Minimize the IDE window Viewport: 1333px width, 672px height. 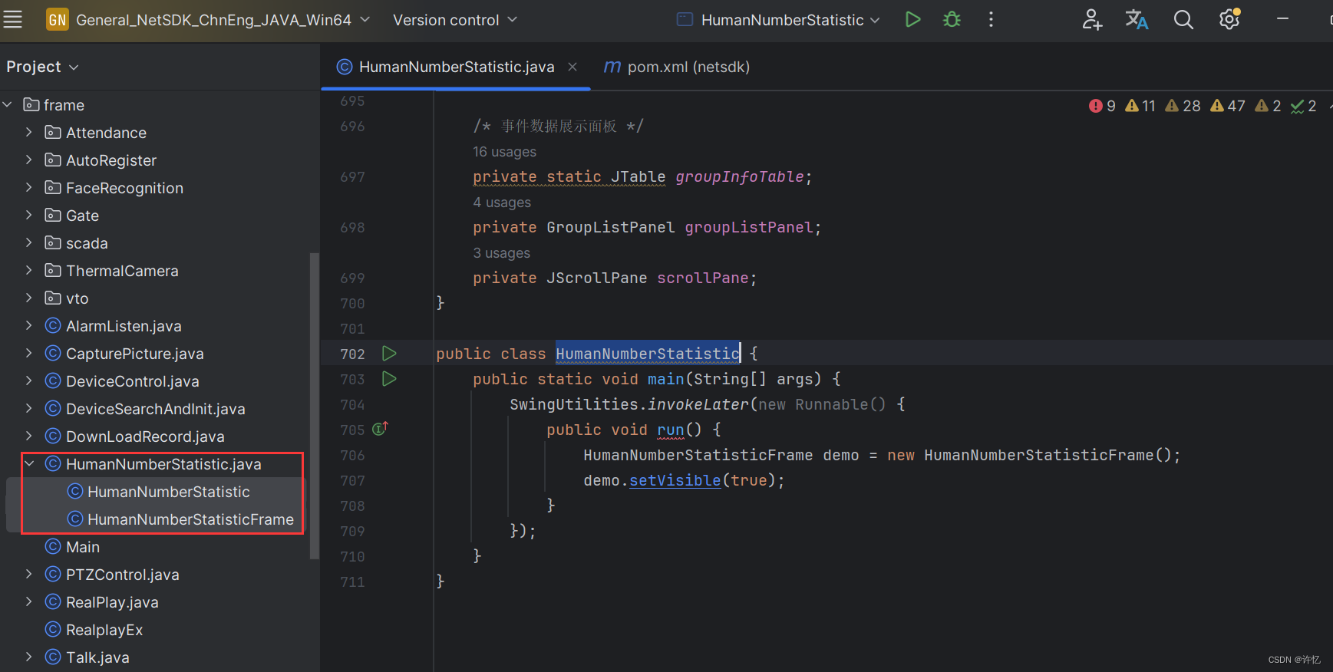[x=1282, y=20]
